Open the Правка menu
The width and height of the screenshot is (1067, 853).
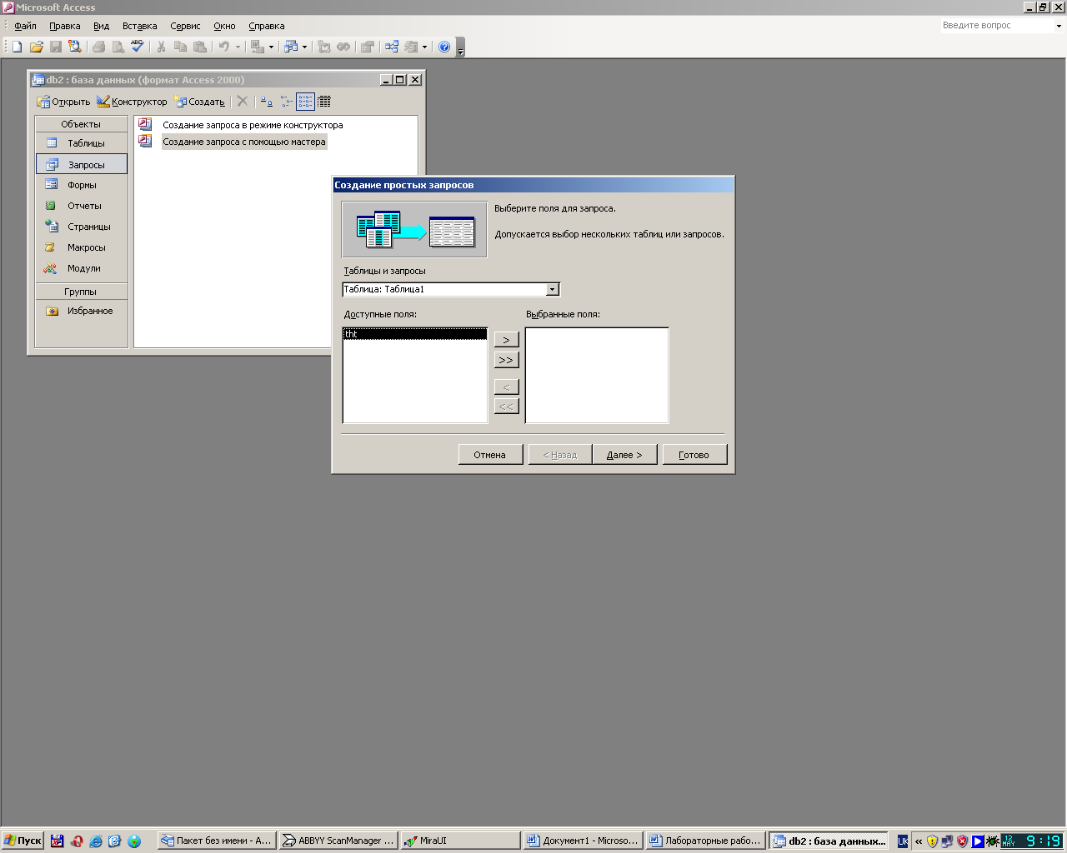click(64, 26)
